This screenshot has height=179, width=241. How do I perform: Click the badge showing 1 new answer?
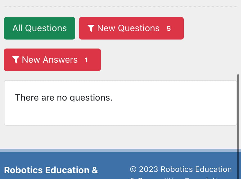(86, 60)
